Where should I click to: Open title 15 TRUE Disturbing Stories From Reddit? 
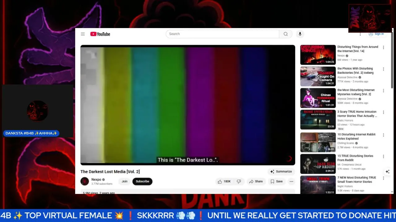[355, 158]
